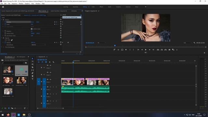This screenshot has height=117, width=208.
Task: Switch to the Metadata tab
Action: [x=74, y=11]
